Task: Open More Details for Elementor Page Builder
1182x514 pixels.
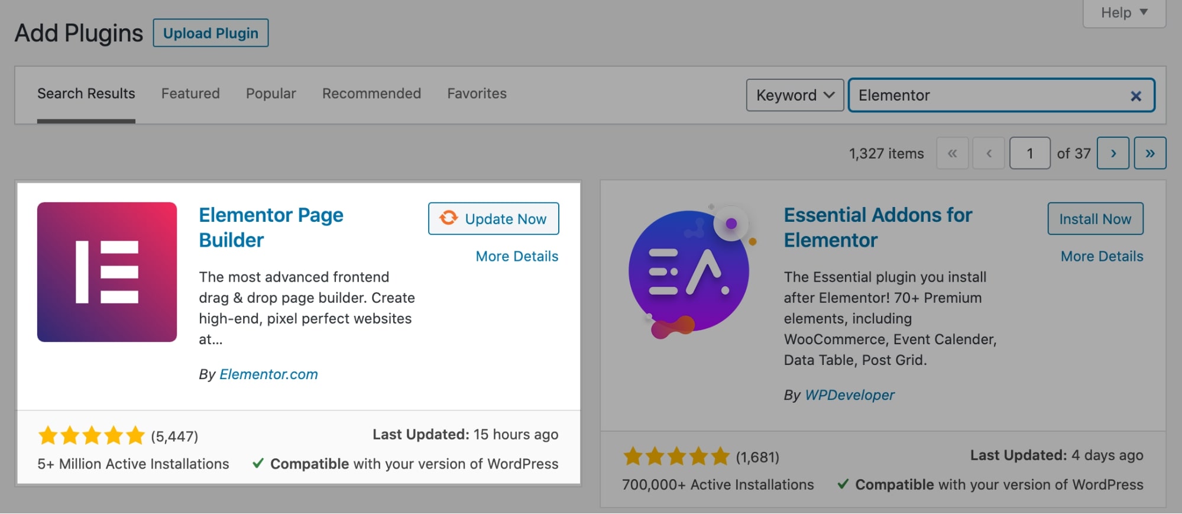Action: (517, 256)
